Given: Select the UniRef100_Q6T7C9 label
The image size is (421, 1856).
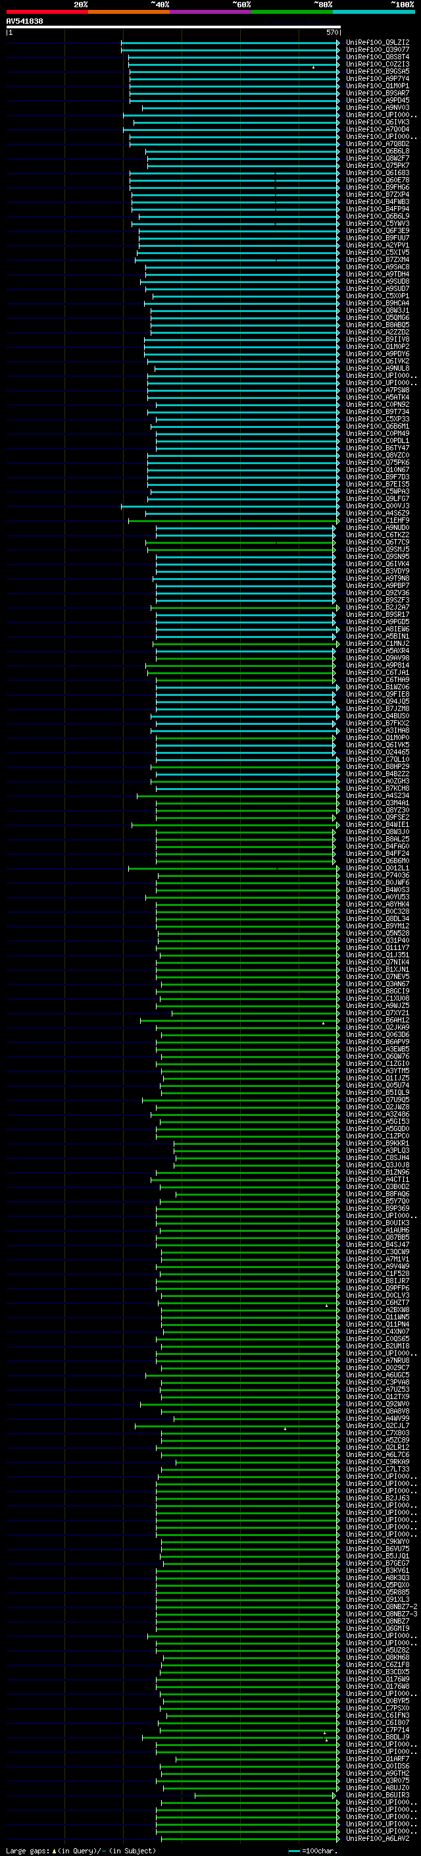Looking at the screenshot, I should click(378, 542).
